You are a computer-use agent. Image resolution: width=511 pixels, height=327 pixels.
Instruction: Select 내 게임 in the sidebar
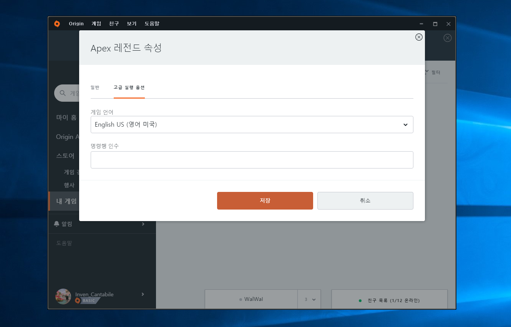tap(64, 201)
